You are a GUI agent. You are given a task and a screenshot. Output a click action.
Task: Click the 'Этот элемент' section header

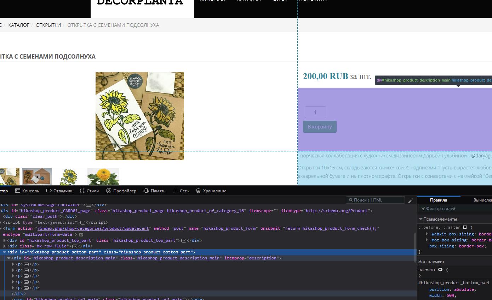point(431,262)
